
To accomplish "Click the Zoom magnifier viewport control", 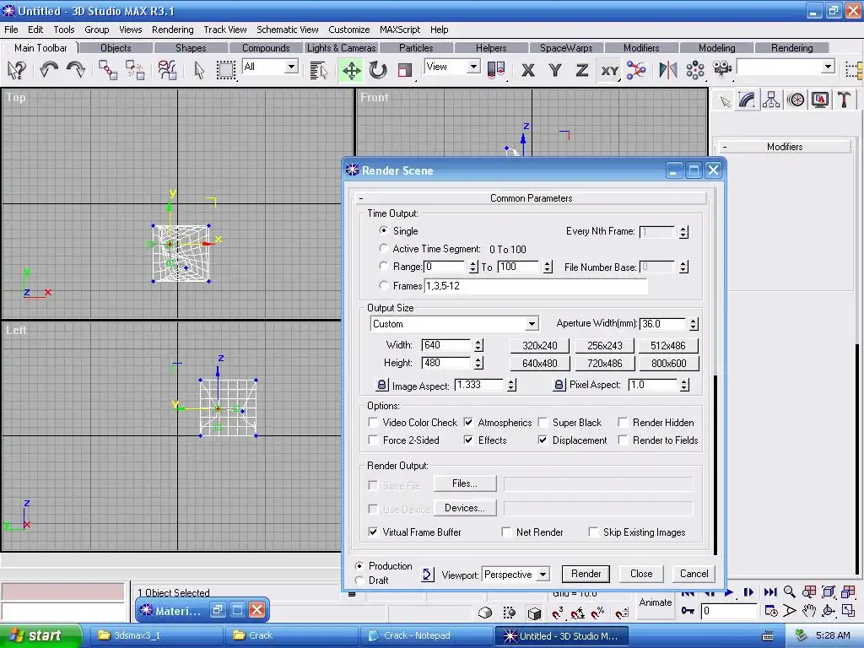I will tap(789, 591).
